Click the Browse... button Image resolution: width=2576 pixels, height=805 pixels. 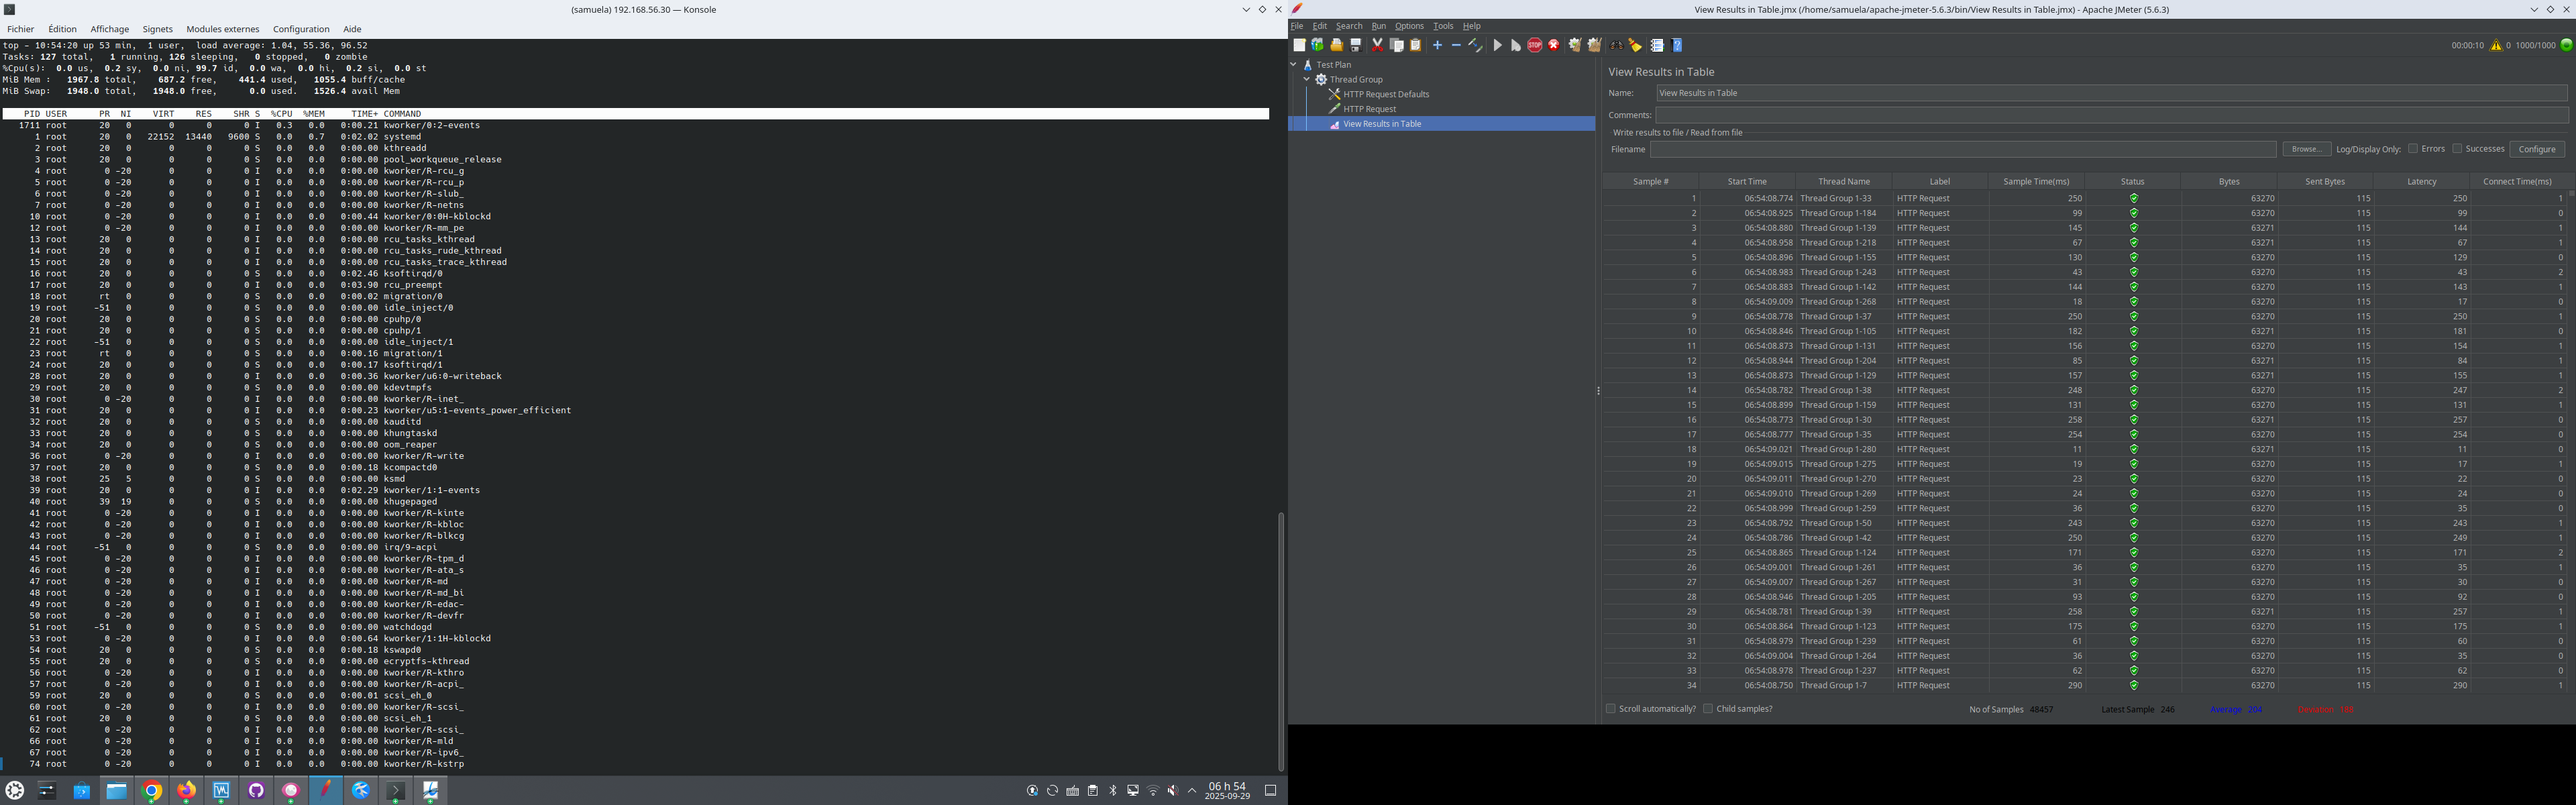2306,149
